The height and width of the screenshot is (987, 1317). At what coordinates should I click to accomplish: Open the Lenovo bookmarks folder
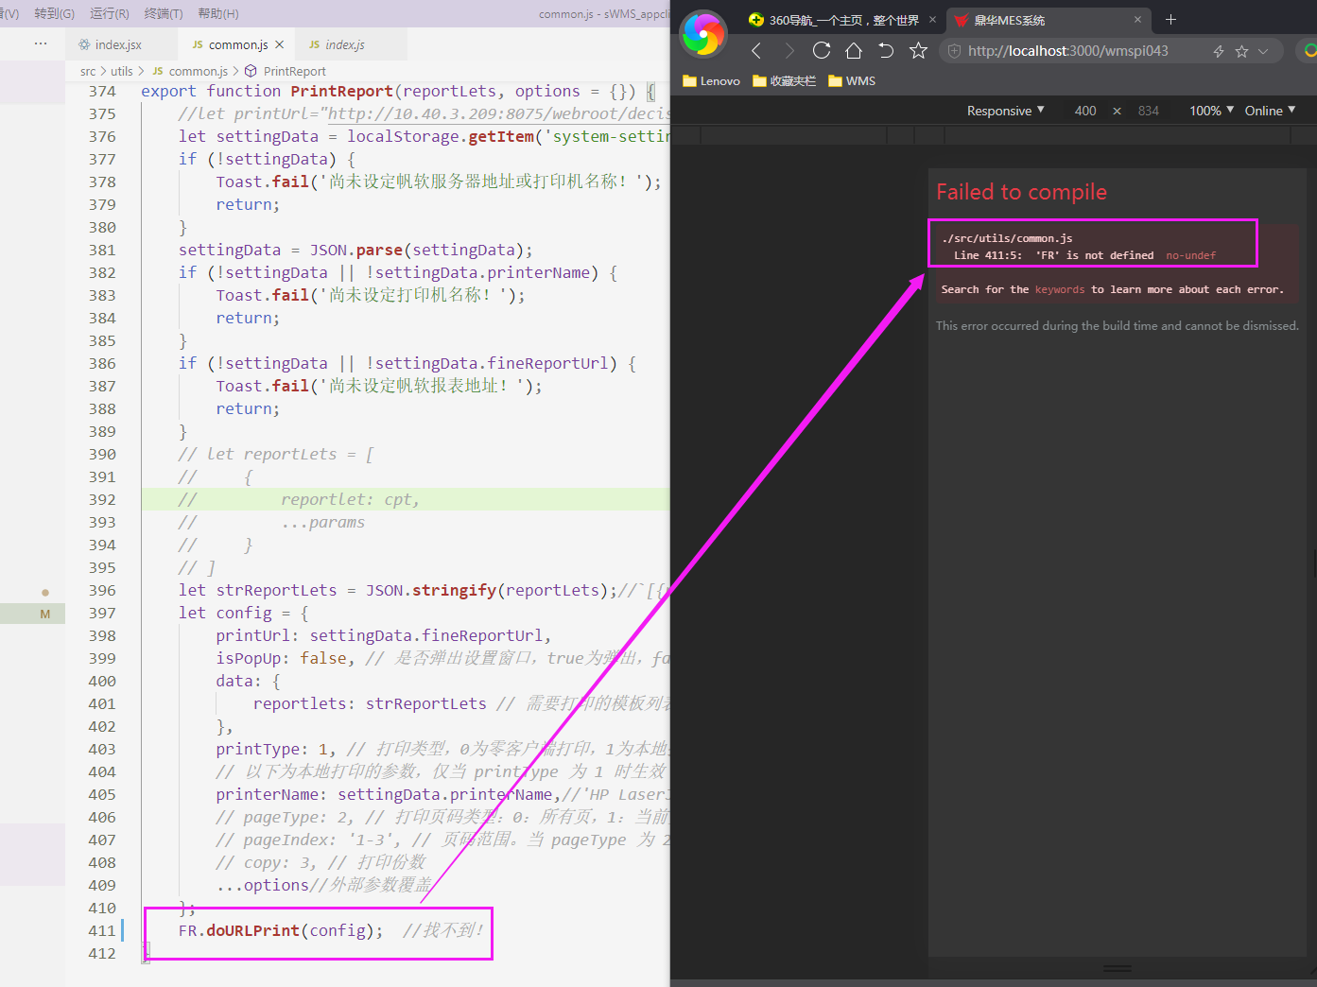tap(711, 81)
